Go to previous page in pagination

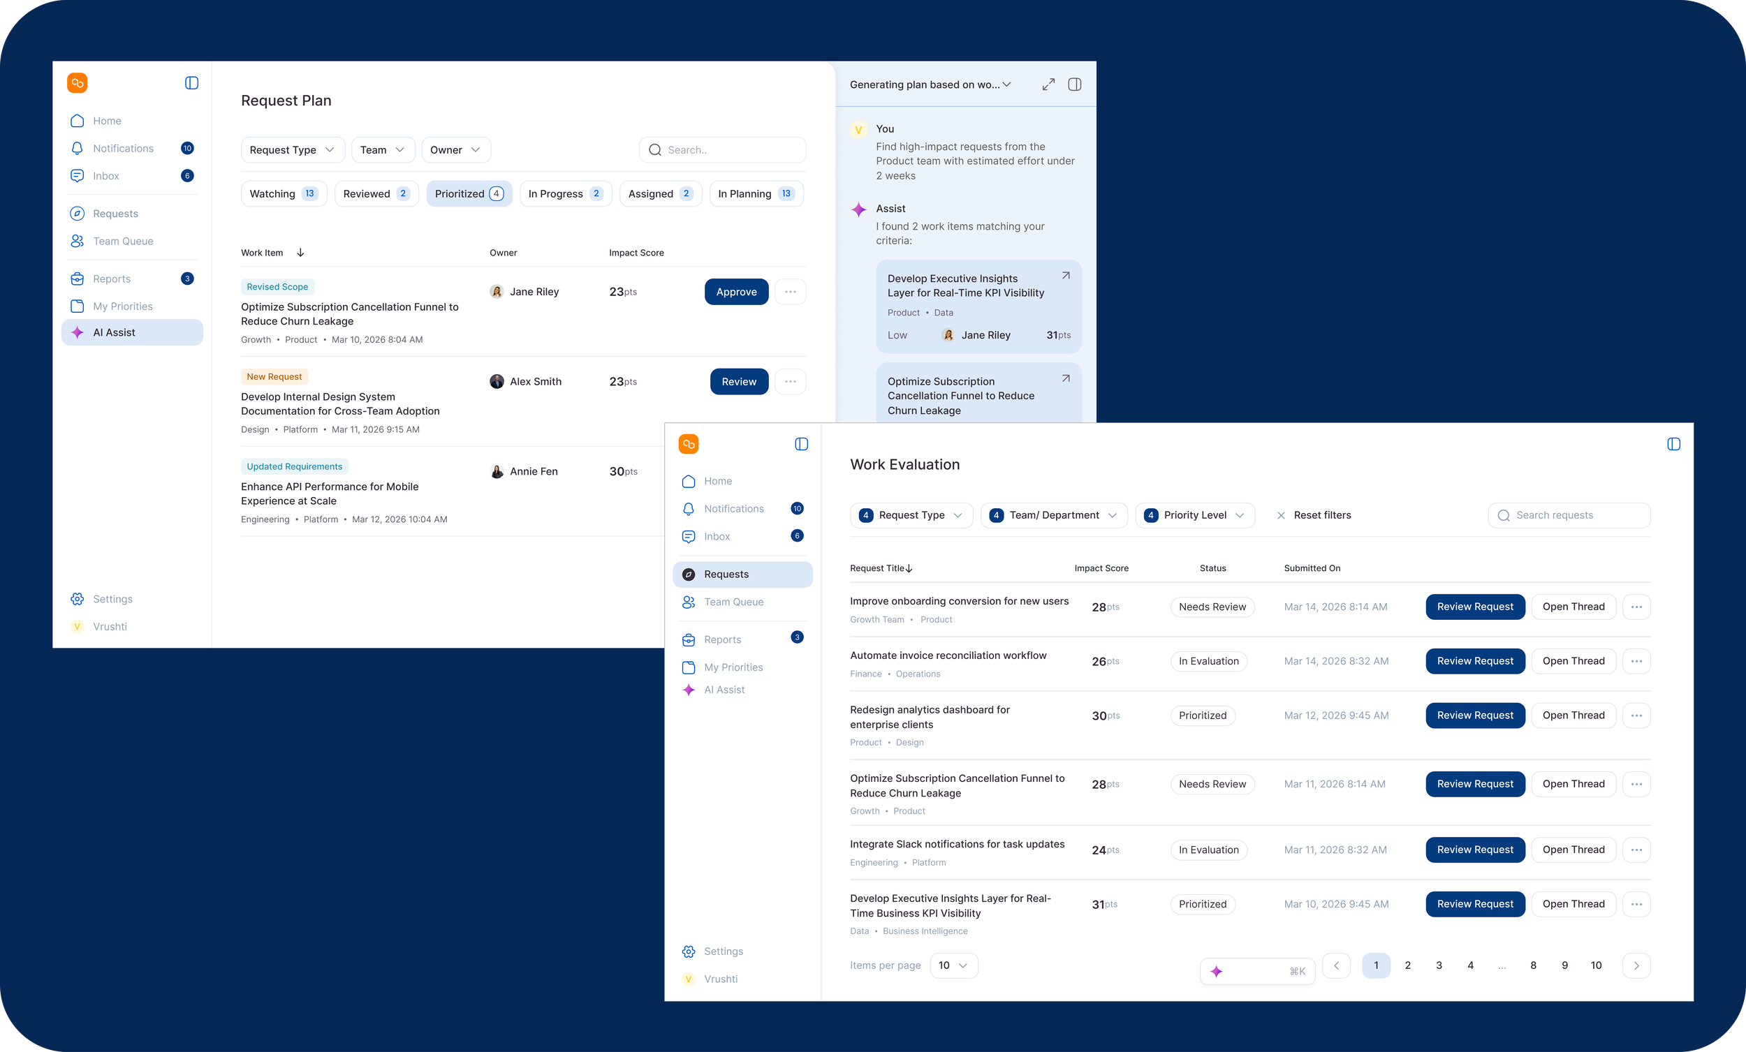1337,965
